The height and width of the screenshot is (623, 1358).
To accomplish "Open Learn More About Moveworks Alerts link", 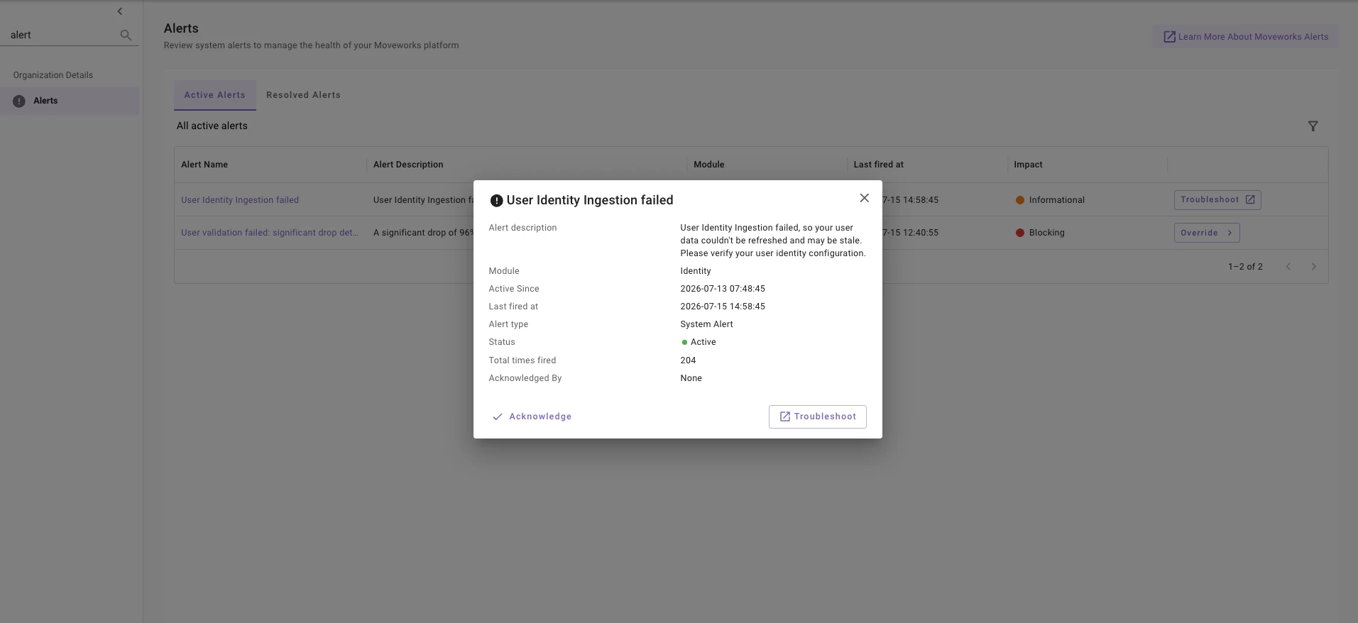I will [x=1246, y=37].
